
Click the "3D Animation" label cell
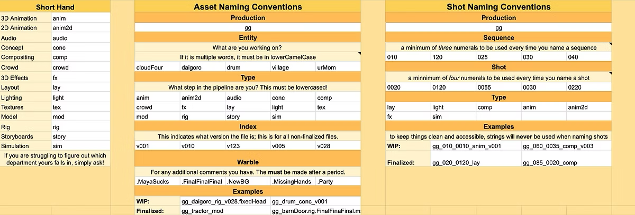pyautogui.click(x=25, y=18)
